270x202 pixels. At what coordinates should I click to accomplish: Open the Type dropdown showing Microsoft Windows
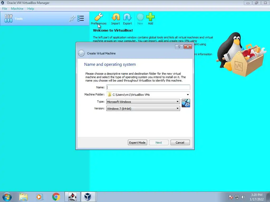coord(143,102)
